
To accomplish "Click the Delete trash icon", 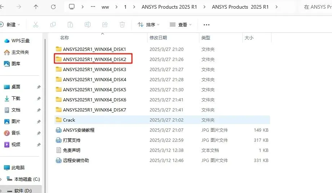I will point(122,25).
